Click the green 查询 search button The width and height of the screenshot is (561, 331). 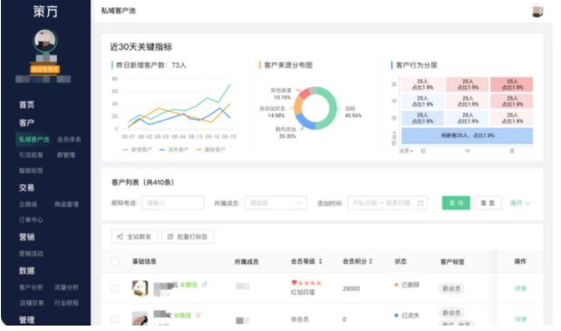pos(456,203)
